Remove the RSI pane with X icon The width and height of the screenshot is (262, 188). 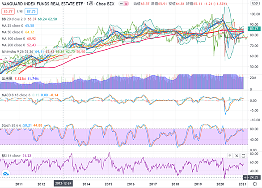pos(237,156)
